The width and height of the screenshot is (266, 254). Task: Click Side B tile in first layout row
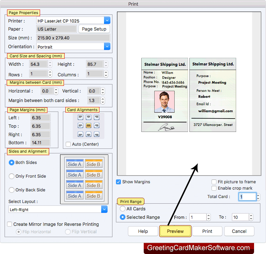click(x=93, y=164)
